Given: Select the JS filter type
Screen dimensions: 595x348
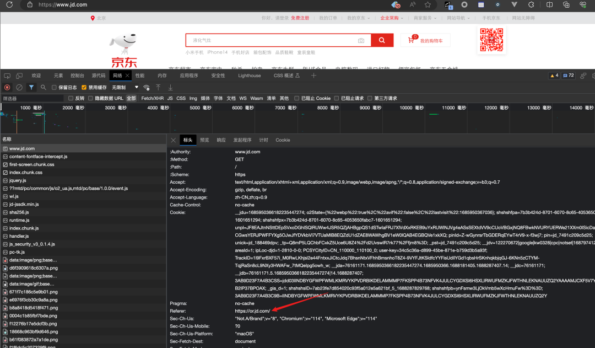Looking at the screenshot, I should point(170,98).
